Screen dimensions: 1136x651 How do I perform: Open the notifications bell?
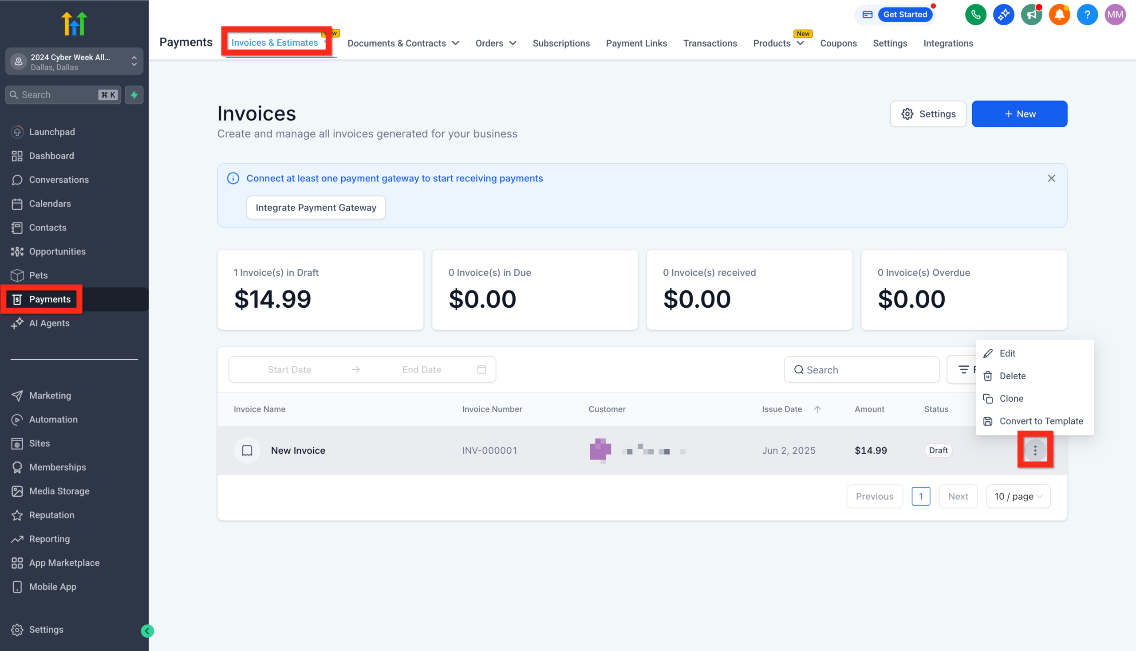point(1059,14)
